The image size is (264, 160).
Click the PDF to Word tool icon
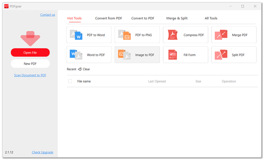76,35
